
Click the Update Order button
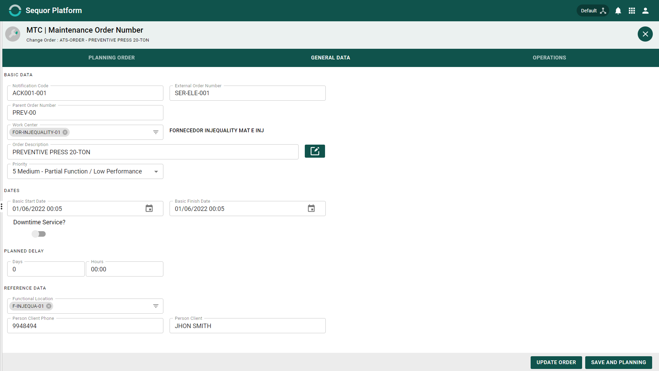[556, 362]
